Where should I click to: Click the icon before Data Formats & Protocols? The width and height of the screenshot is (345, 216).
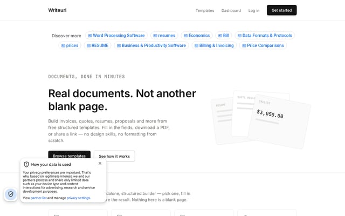coord(239,36)
